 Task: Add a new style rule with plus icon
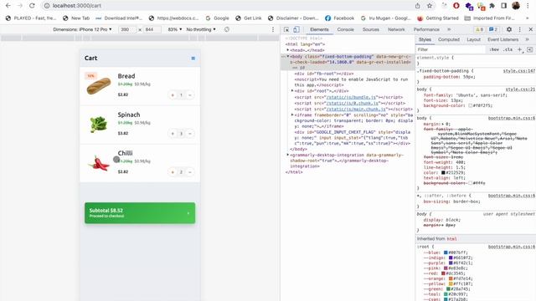[x=520, y=49]
